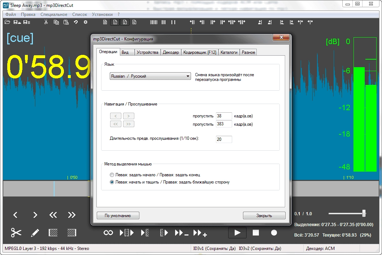The height and width of the screenshot is (255, 382).
Task: Click the green dB level meter
Action: tap(365, 104)
